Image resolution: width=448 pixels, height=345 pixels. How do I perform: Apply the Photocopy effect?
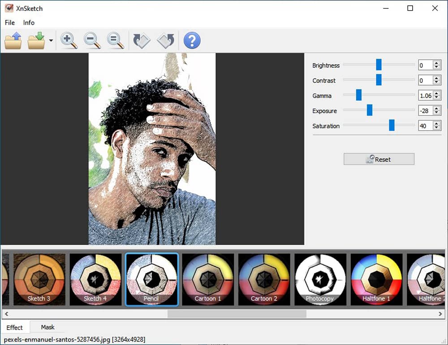coord(320,279)
